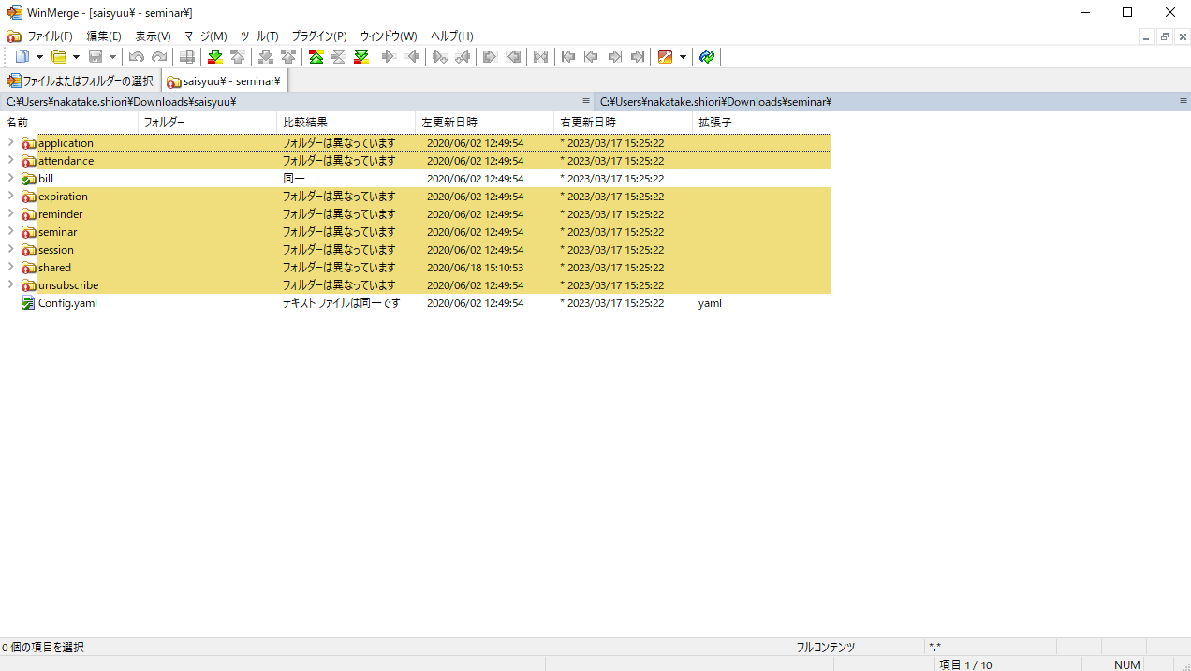The width and height of the screenshot is (1191, 671).
Task: Click the Undo toolbar icon
Action: (137, 57)
